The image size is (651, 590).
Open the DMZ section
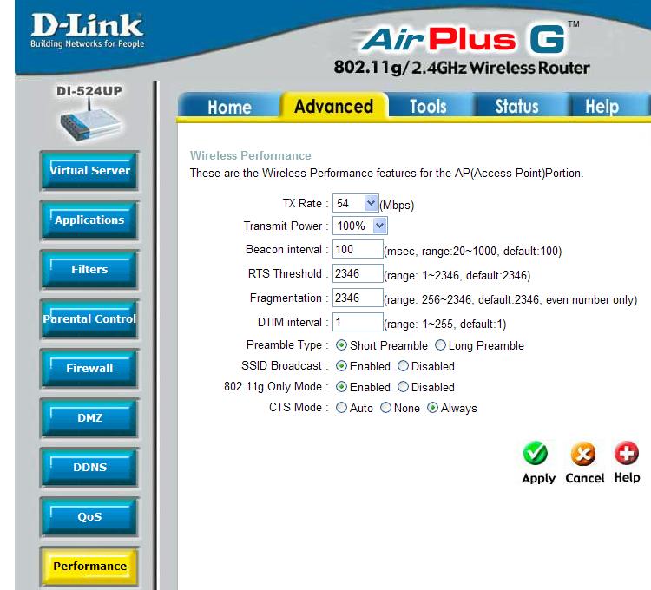(x=89, y=417)
